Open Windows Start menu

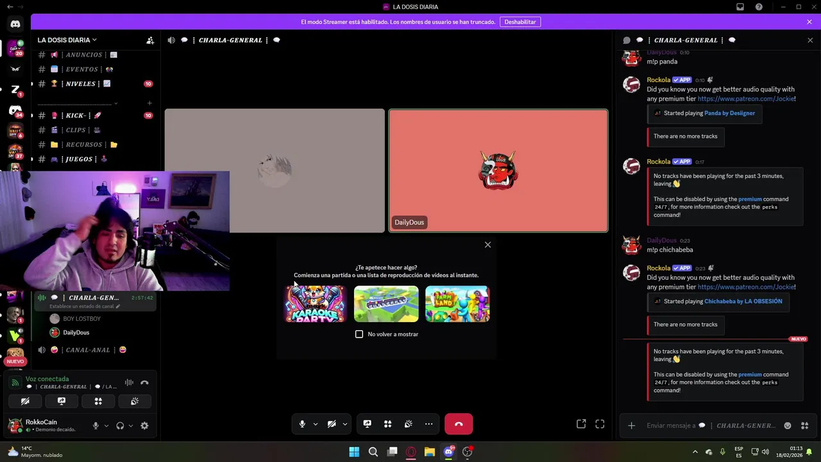tap(354, 452)
